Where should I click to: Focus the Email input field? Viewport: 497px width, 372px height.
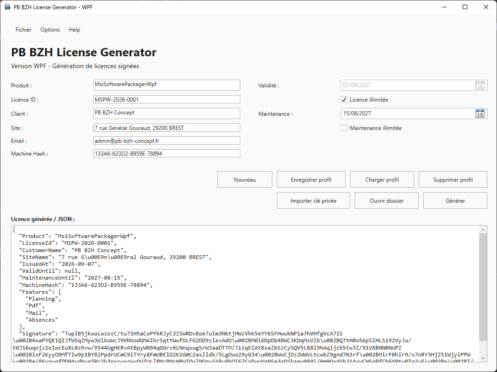point(167,140)
